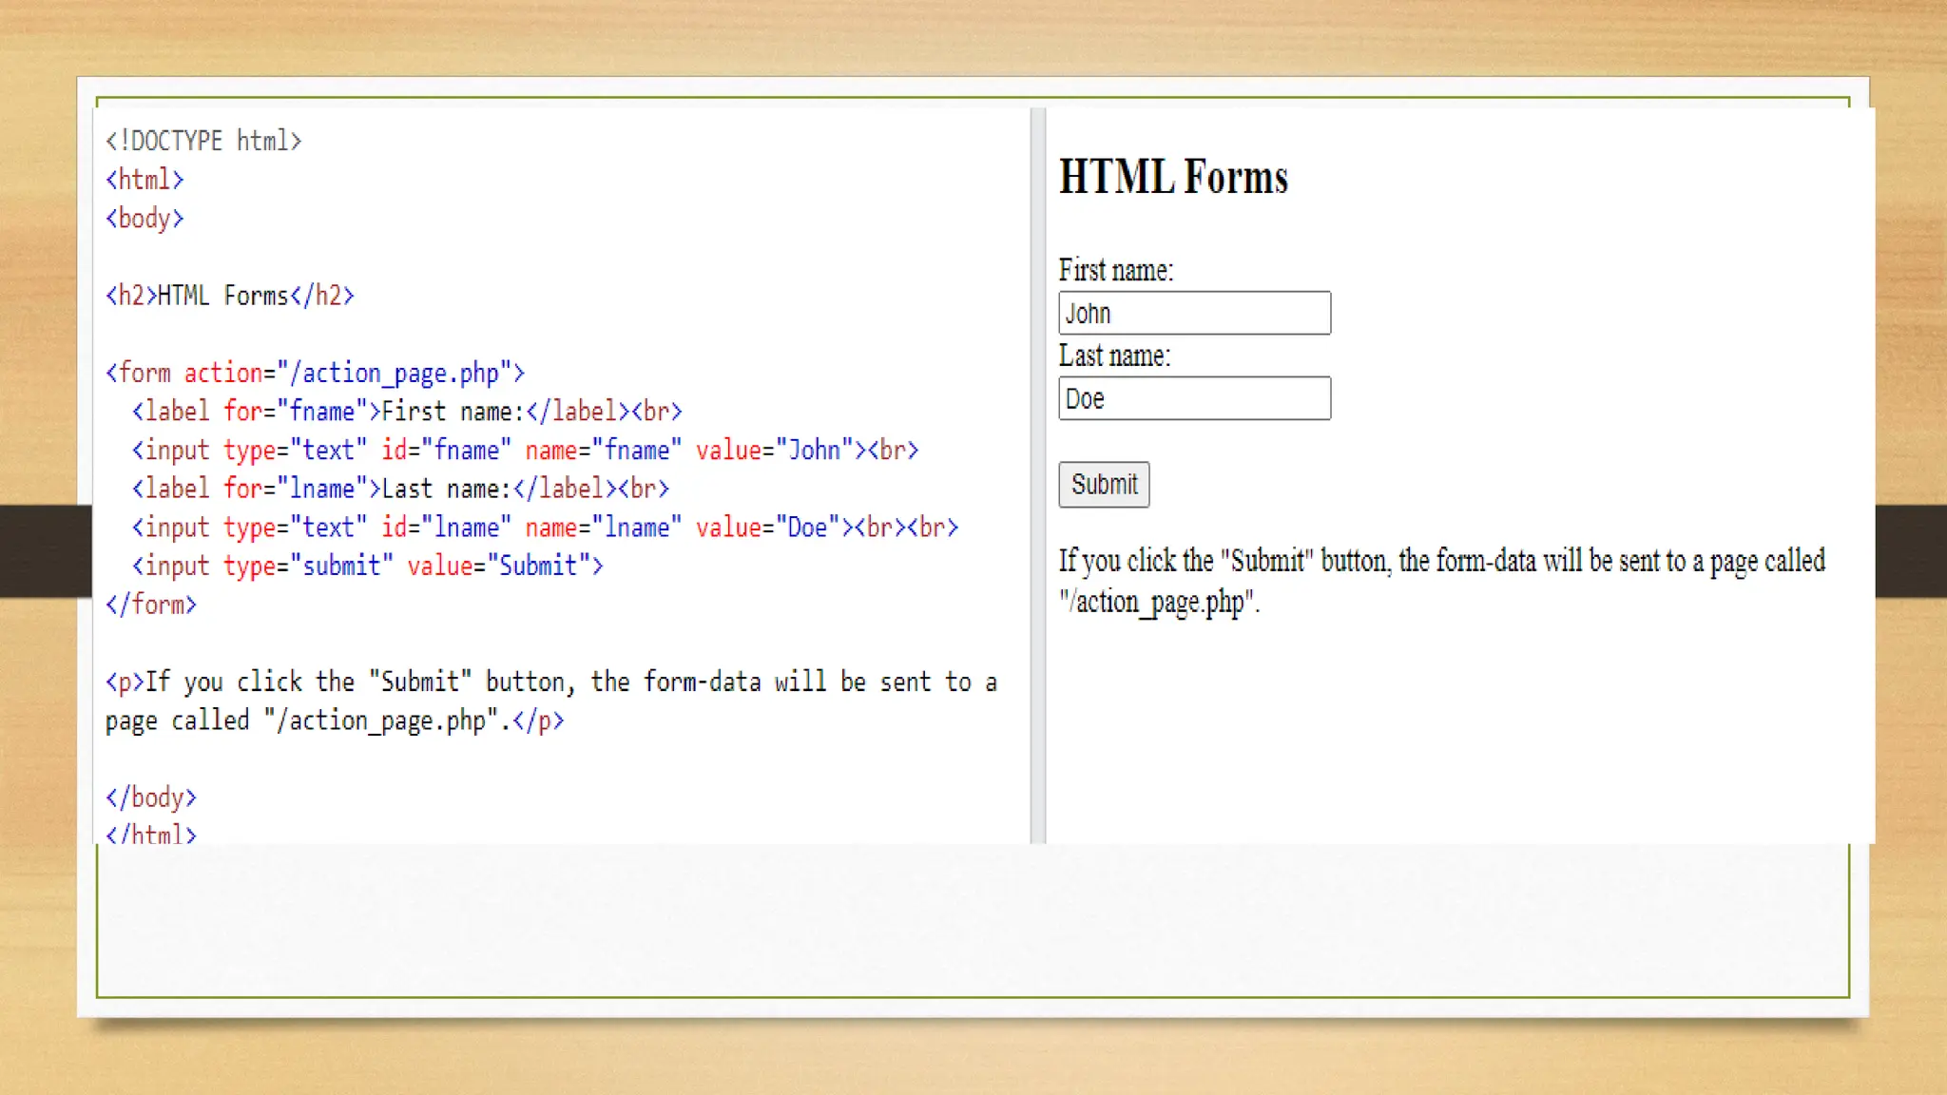Click the <h2>HTML Forms</h2> code line
Viewport: 1947px width, 1095px height.
(x=229, y=296)
